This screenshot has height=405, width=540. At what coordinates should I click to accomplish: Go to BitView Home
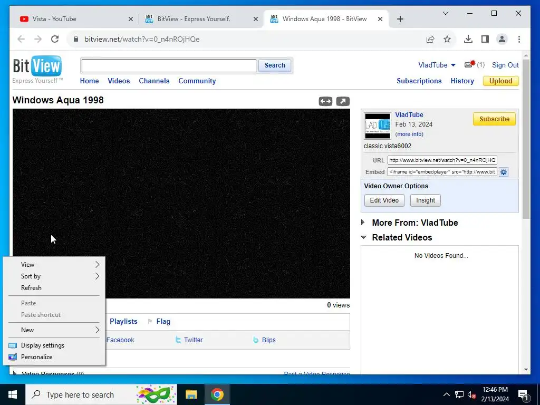pyautogui.click(x=89, y=81)
